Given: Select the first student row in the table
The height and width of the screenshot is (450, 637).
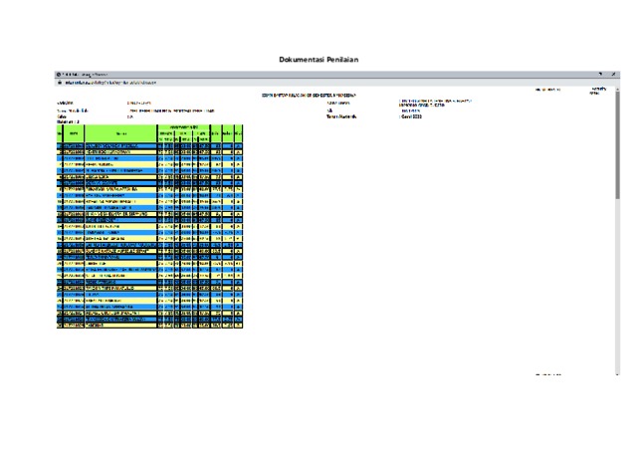Looking at the screenshot, I should click(149, 145).
